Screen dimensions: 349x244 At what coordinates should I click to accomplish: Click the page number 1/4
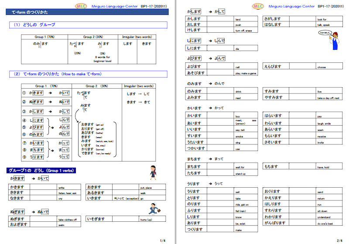tap(163, 240)
